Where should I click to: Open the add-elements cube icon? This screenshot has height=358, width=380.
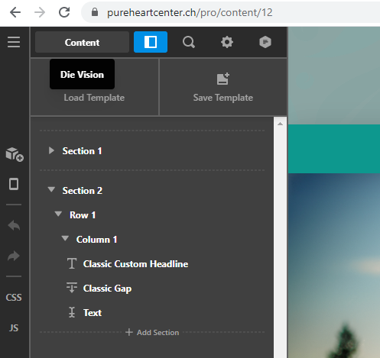15,154
